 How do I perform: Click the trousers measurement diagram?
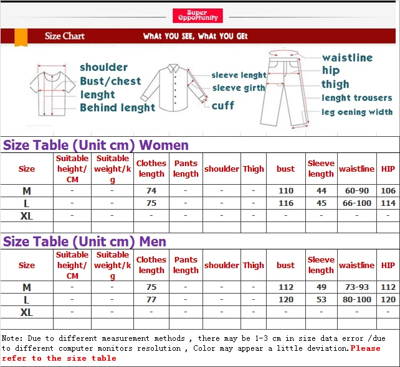(285, 89)
